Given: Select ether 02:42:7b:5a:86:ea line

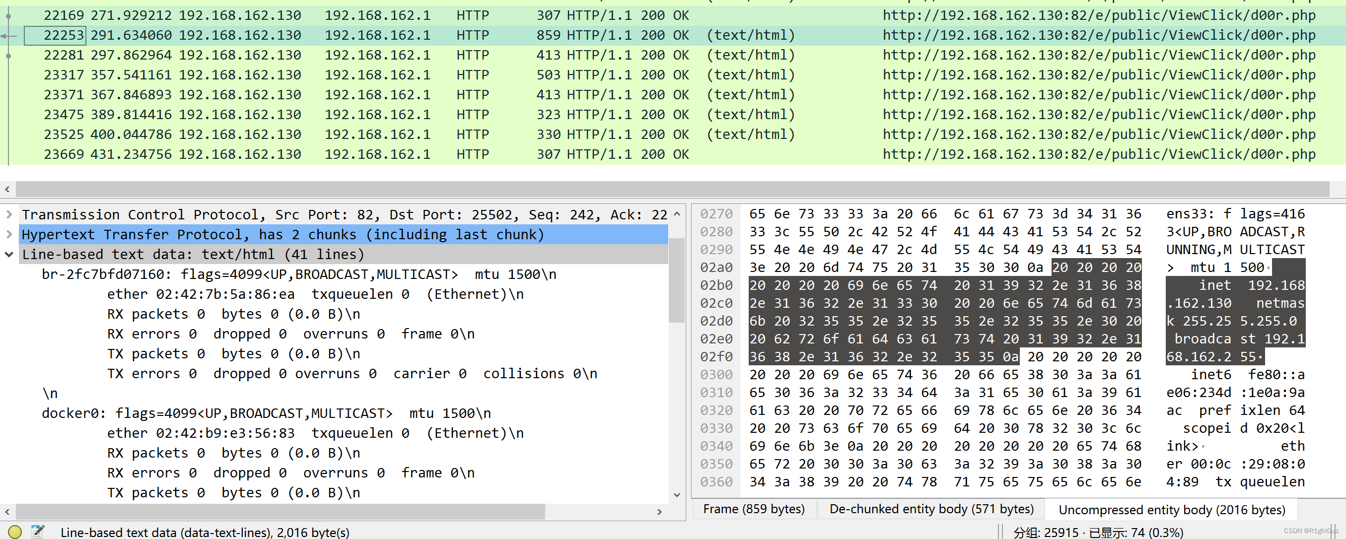Looking at the screenshot, I should [x=315, y=294].
